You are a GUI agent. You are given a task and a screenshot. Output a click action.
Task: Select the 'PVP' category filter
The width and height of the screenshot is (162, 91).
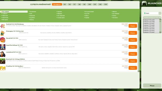pyautogui.click(x=31, y=14)
